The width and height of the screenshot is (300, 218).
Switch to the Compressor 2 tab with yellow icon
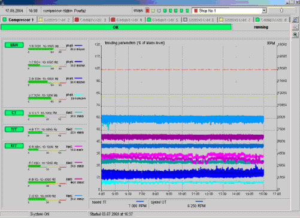pyautogui.click(x=54, y=20)
